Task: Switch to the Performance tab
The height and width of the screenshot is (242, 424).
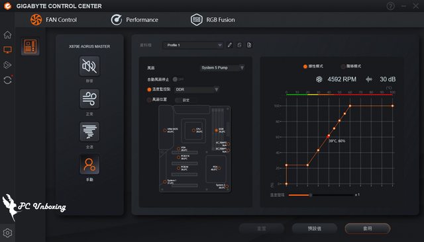Action: 134,20
